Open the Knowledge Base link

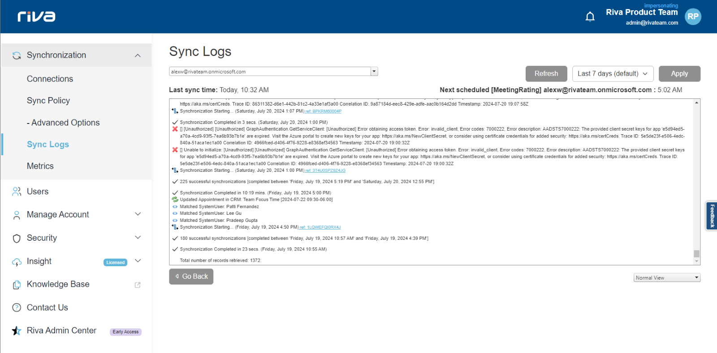58,284
